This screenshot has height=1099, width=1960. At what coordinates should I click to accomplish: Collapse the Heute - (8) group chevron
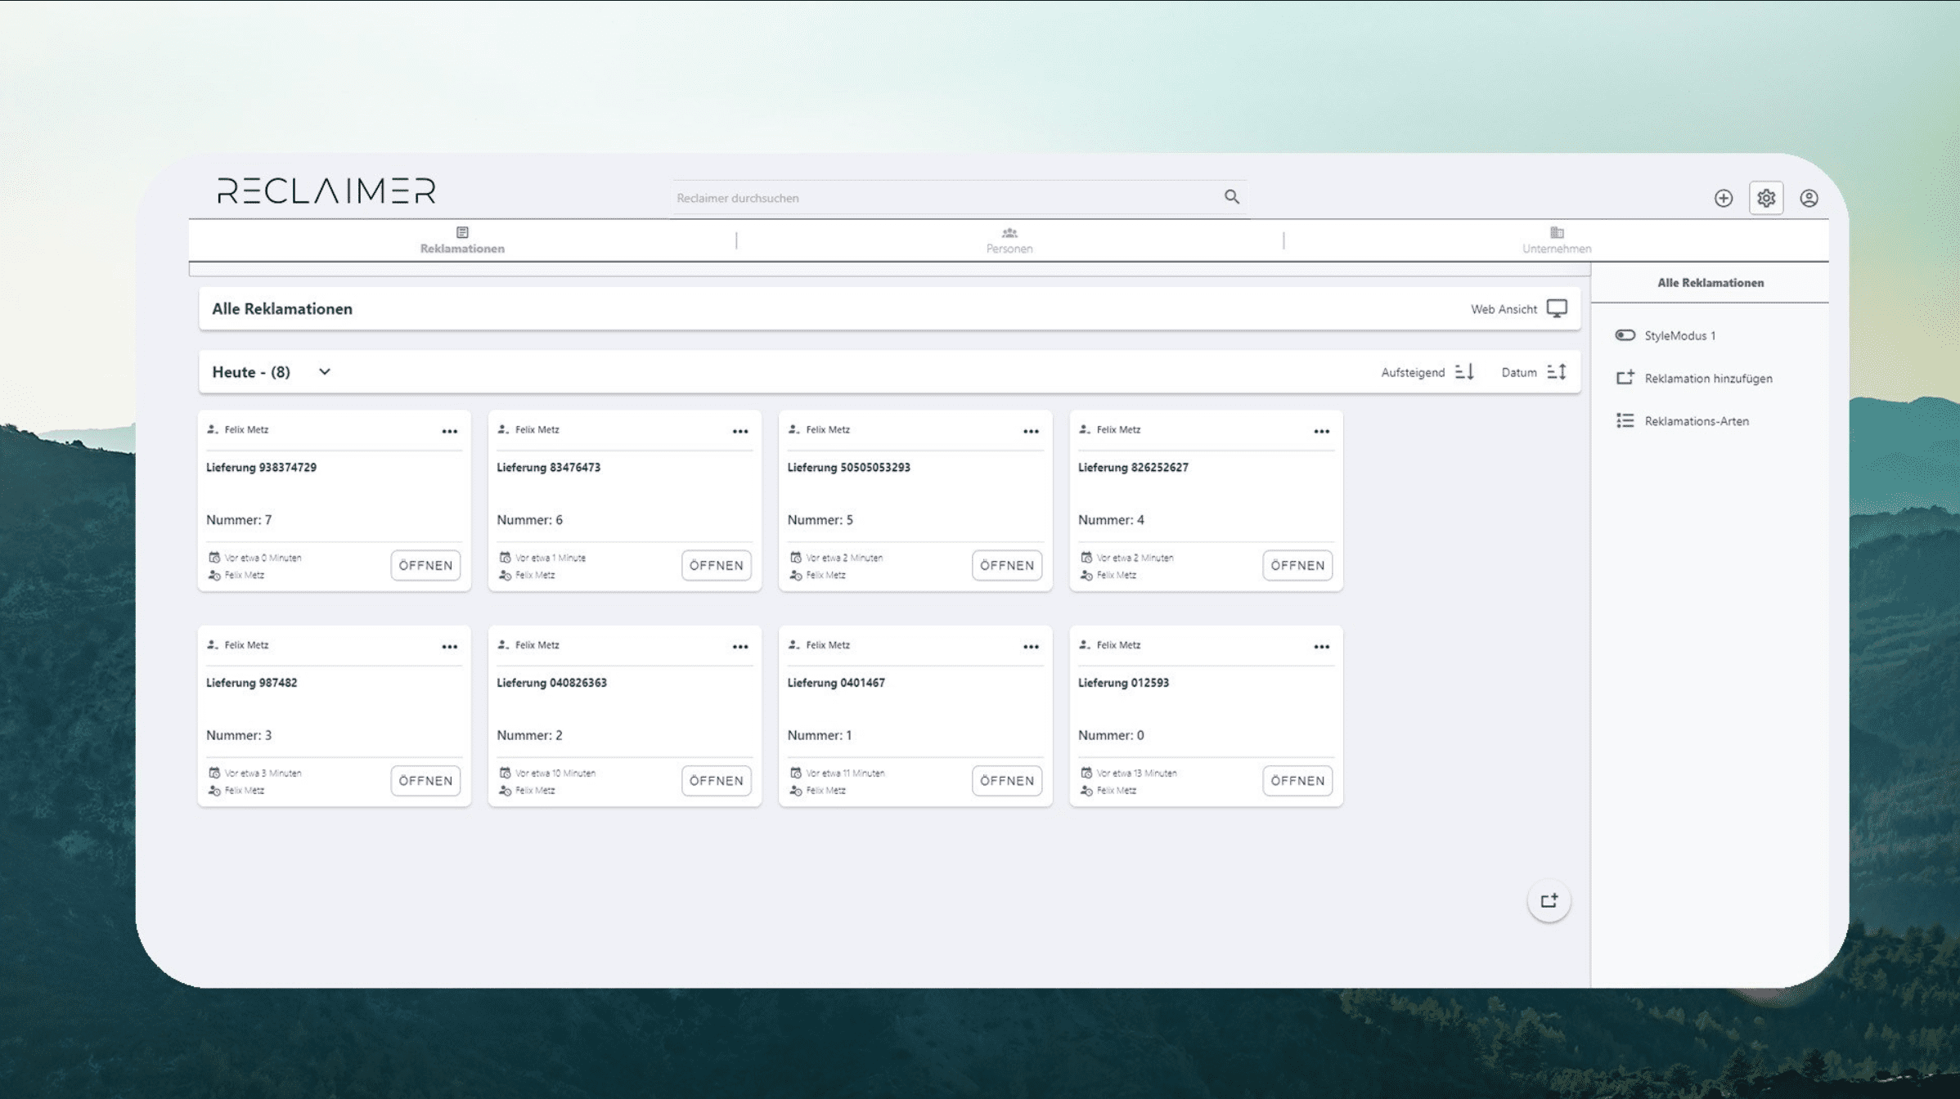click(325, 372)
